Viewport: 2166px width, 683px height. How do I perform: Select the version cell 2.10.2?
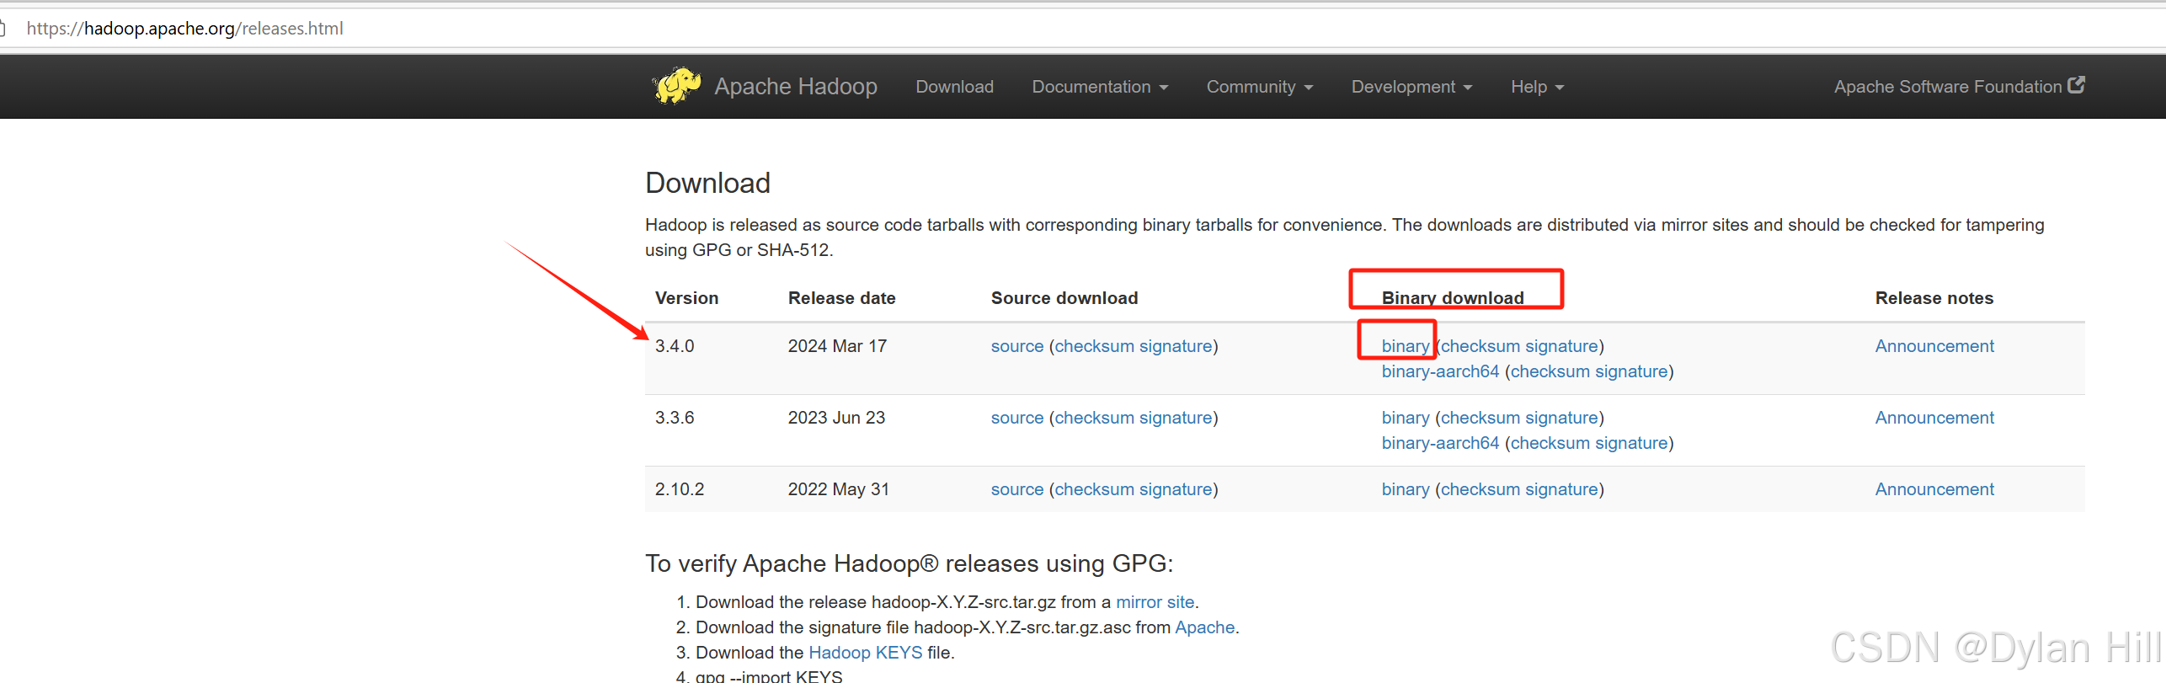pos(680,489)
